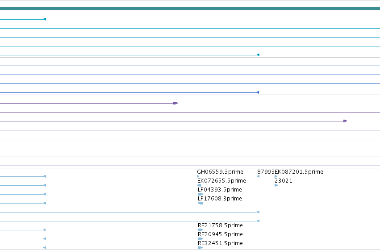Click the arrowhead glyph under 87993
Viewport: 380px width, 250px height.
click(x=258, y=176)
